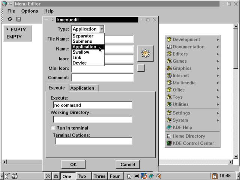Click the Reload toolbar icon
This screenshot has width=240, height=180.
tap(10, 19)
